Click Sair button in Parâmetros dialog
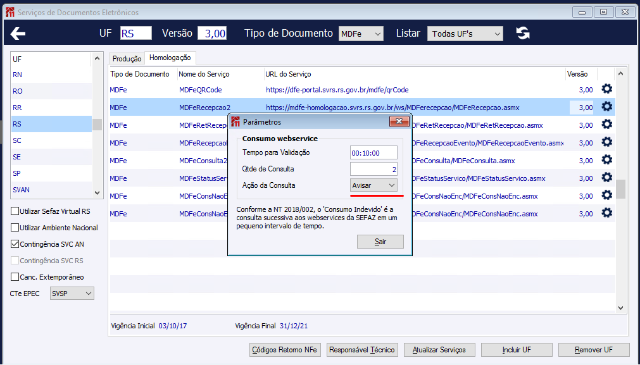This screenshot has width=640, height=365. point(380,242)
